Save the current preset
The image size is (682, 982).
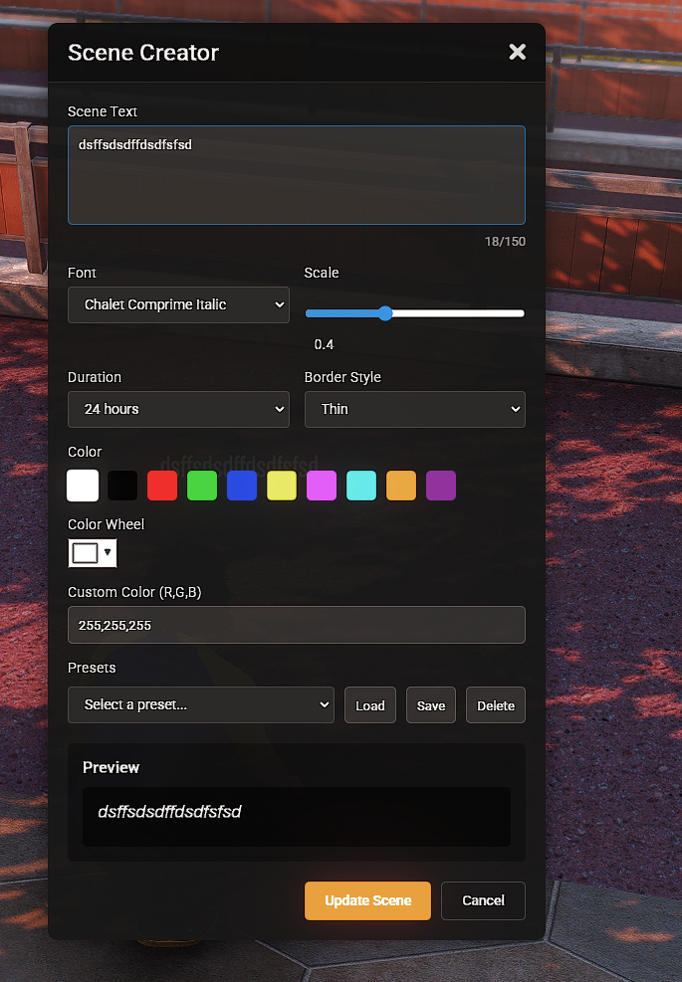coord(431,705)
